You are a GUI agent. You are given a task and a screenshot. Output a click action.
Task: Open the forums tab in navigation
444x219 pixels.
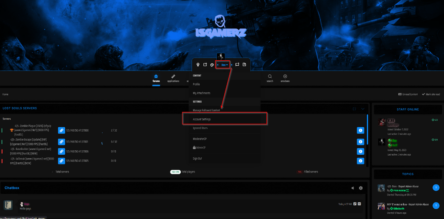[x=156, y=78]
